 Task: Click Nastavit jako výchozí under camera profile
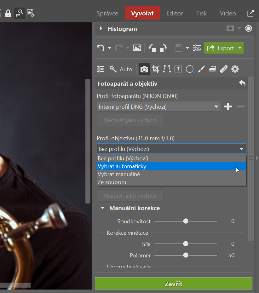pyautogui.click(x=130, y=120)
